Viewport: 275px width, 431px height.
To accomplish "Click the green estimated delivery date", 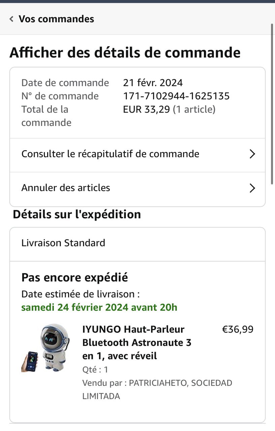I will (99, 307).
